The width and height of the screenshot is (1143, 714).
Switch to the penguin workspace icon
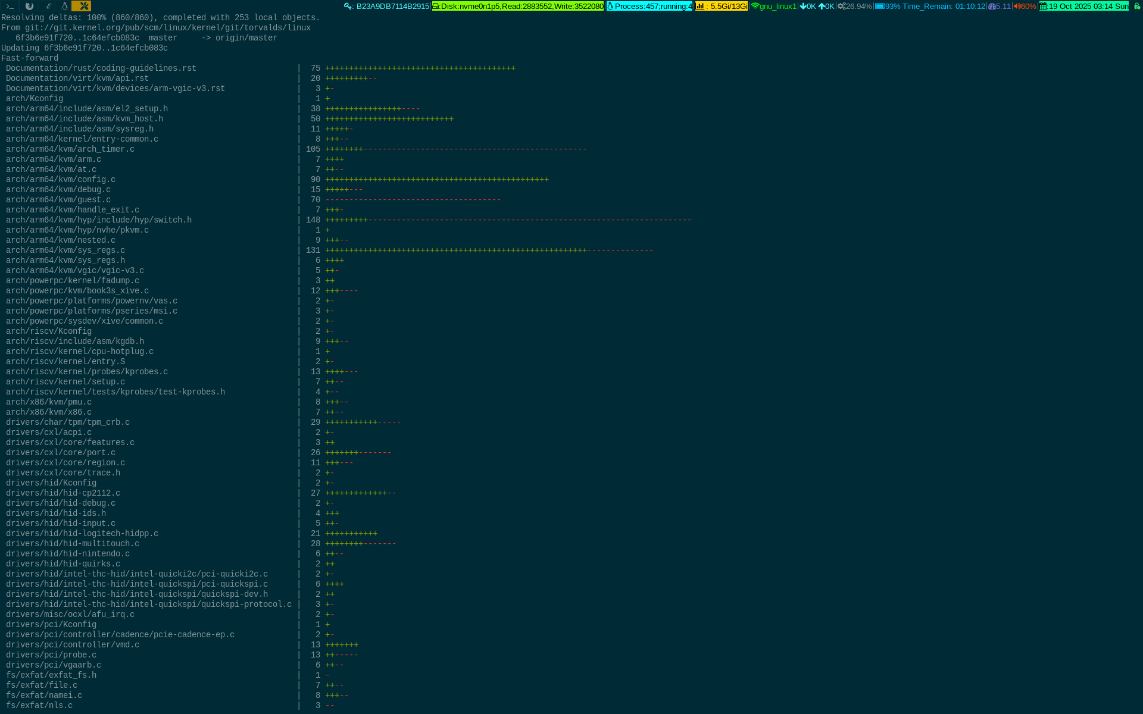pos(64,6)
